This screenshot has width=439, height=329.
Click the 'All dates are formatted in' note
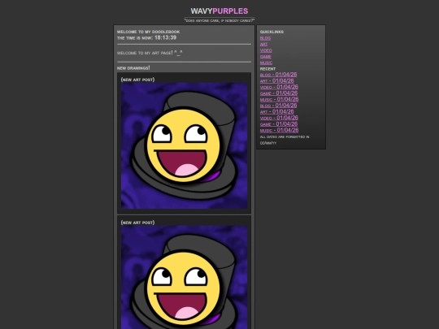[x=285, y=136]
